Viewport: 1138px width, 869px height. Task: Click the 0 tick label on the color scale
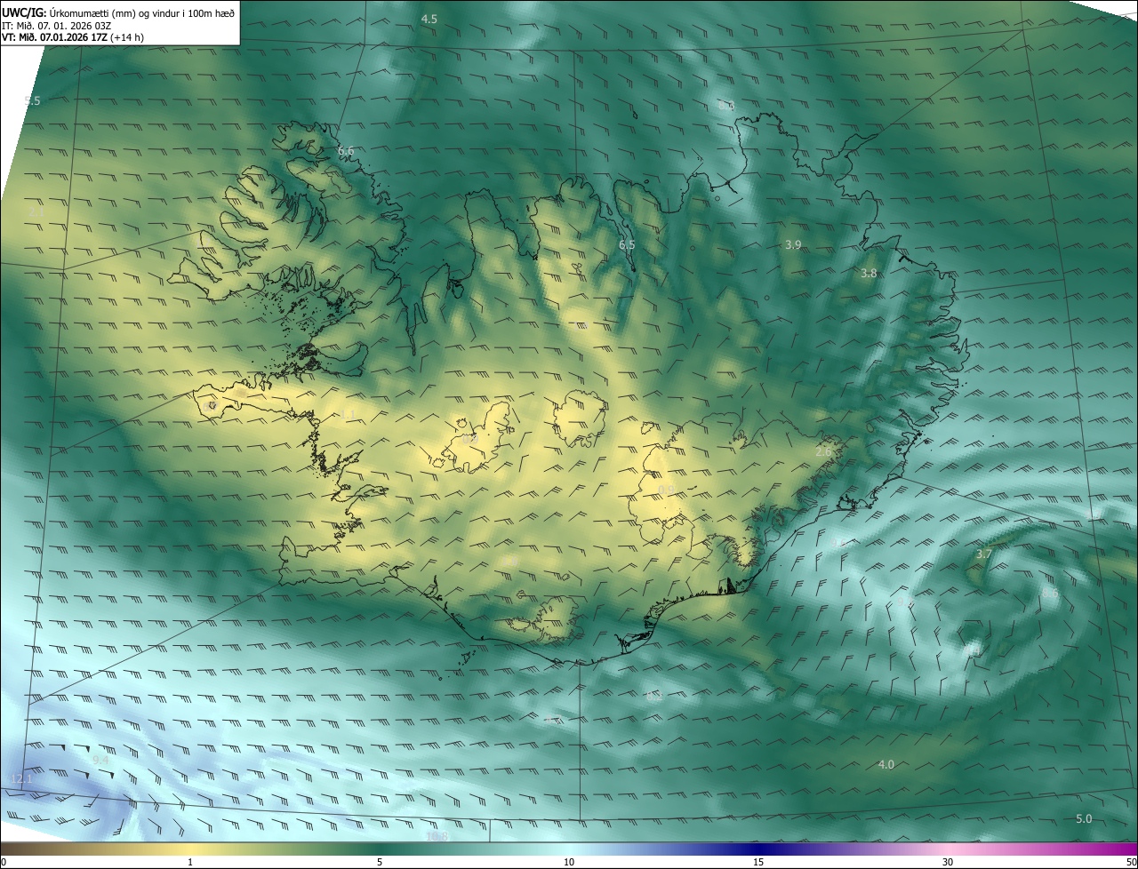pyautogui.click(x=4, y=862)
